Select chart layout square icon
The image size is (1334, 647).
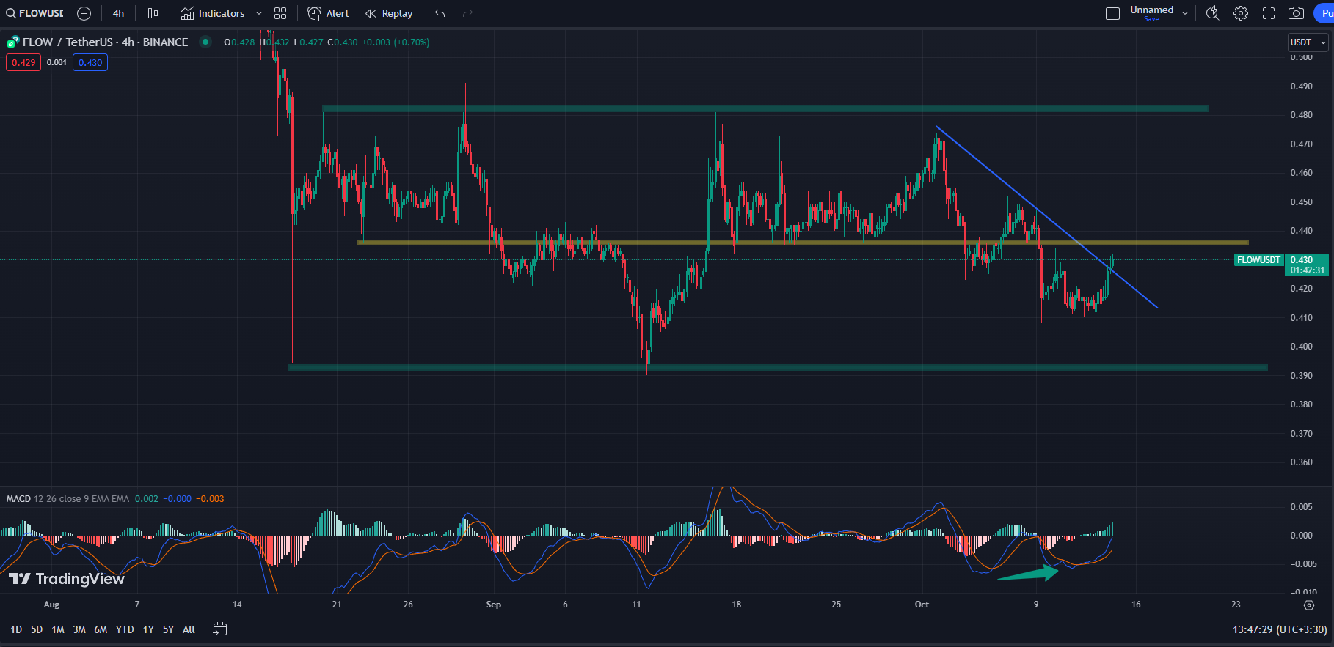[x=1112, y=13]
